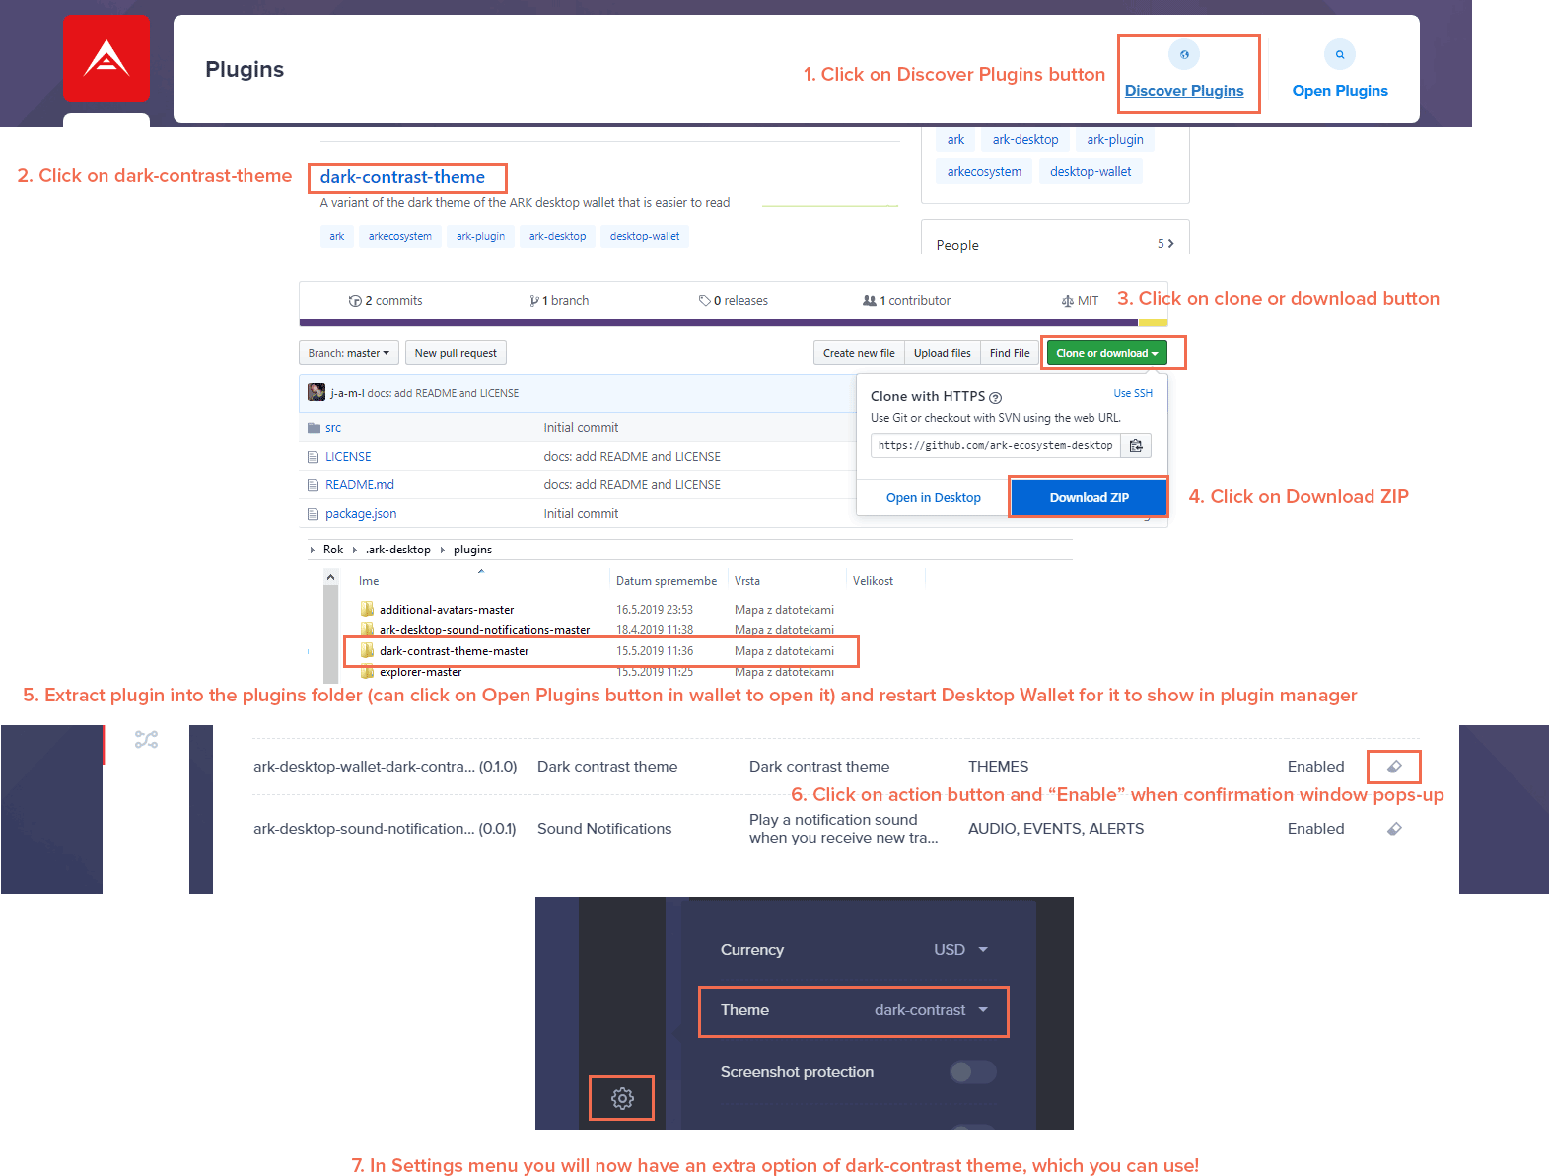
Task: Open the 1 contributor tab
Action: [906, 301]
